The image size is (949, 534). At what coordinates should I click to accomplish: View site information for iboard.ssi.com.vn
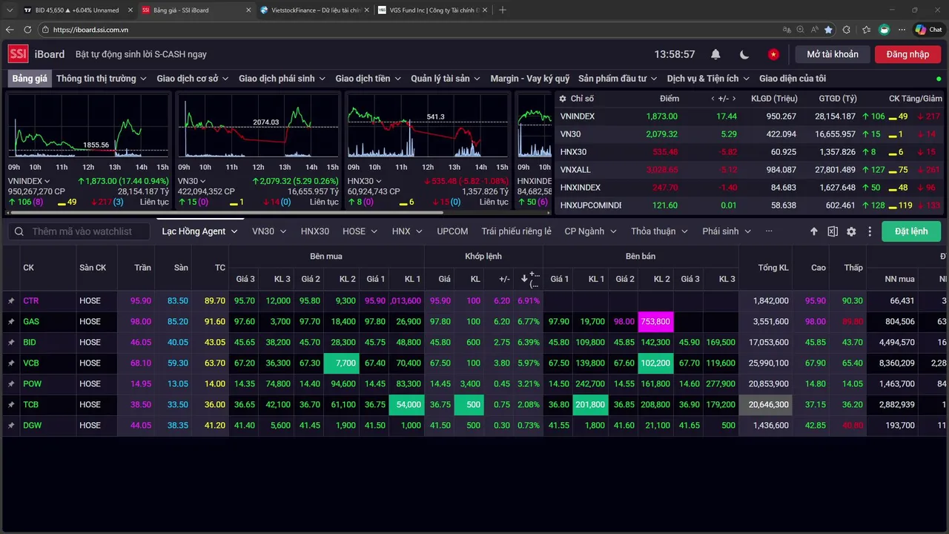pos(45,30)
